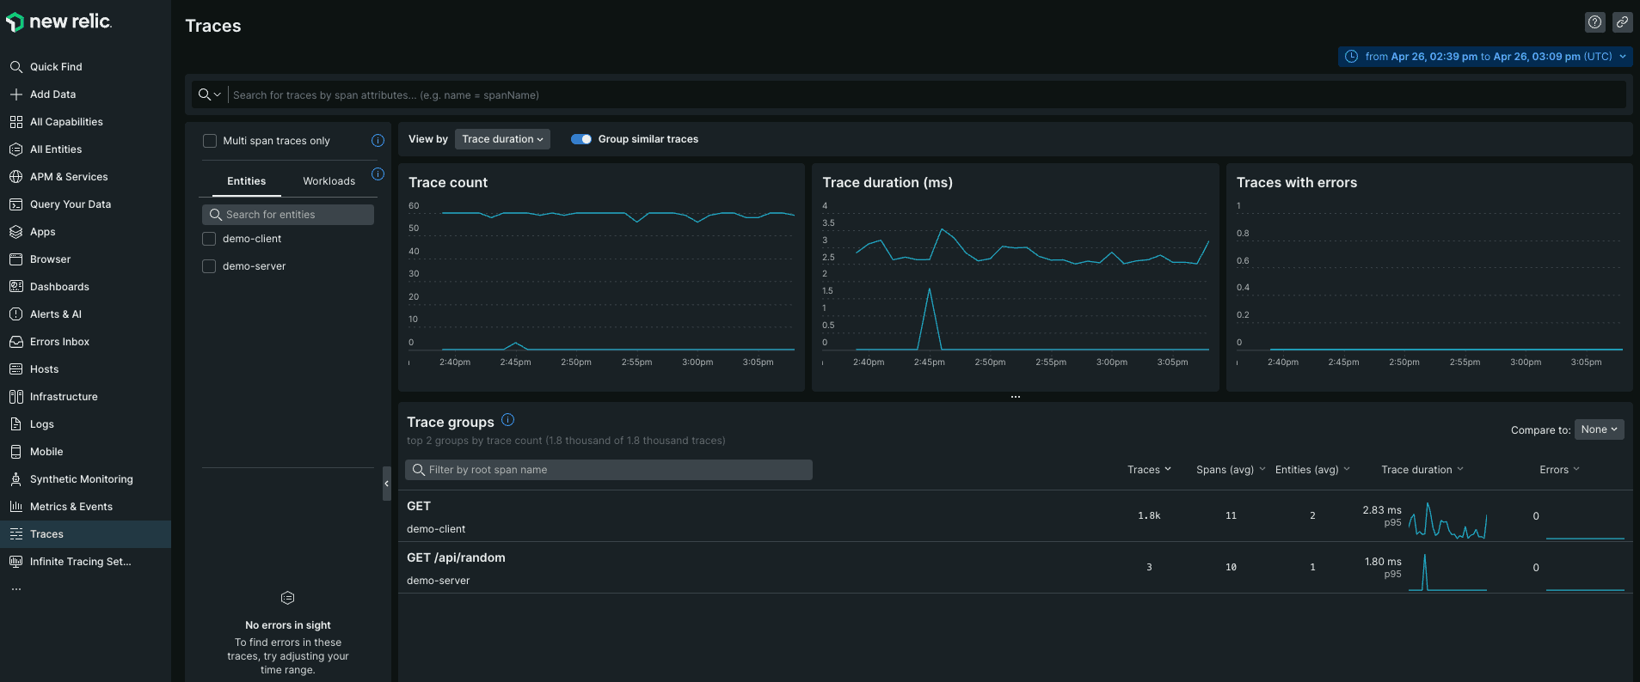Click the Filter by root span name field

coord(609,470)
